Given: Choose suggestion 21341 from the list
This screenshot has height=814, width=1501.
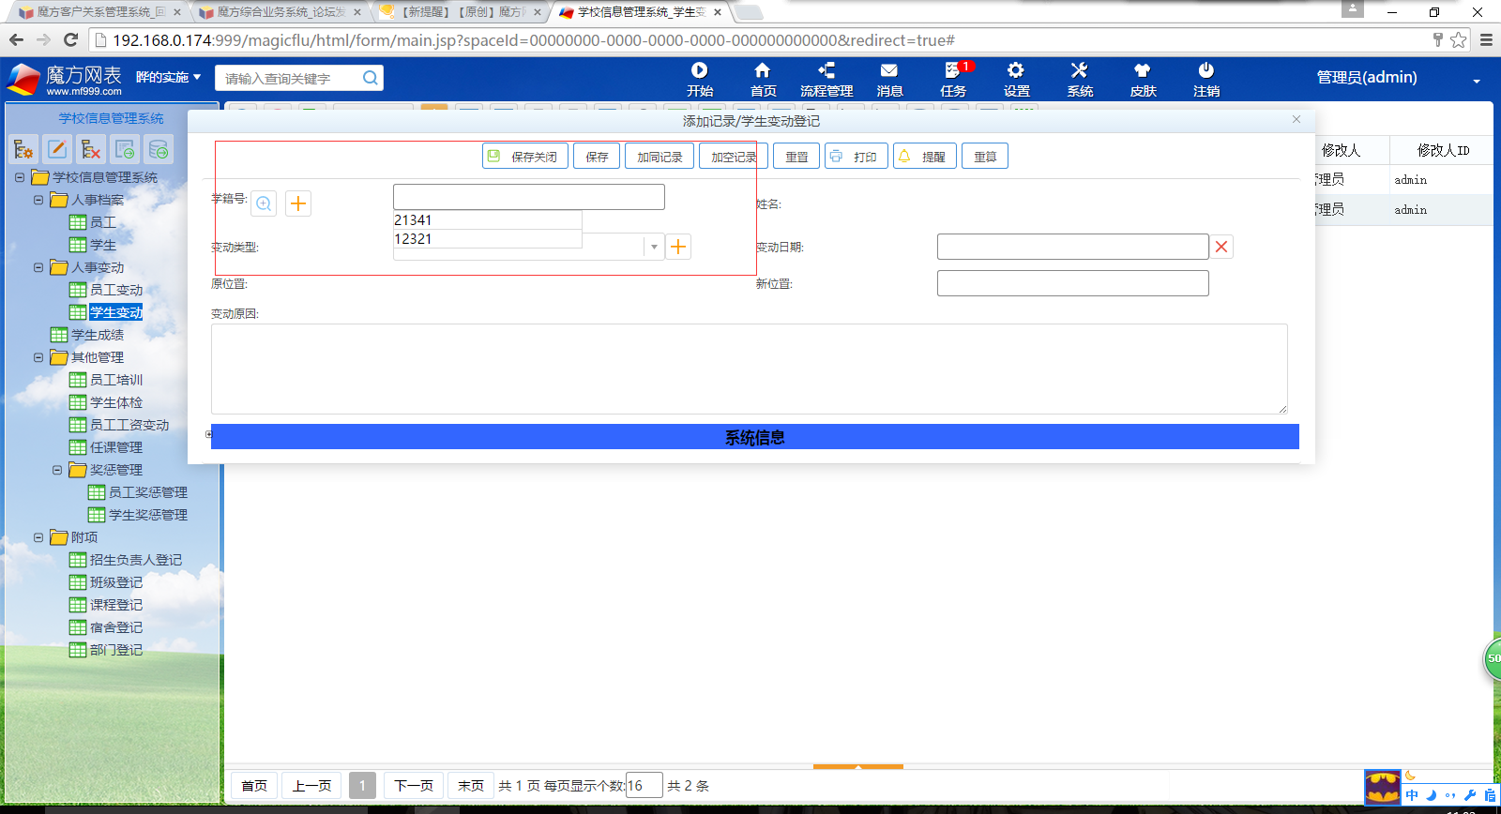Looking at the screenshot, I should point(488,220).
